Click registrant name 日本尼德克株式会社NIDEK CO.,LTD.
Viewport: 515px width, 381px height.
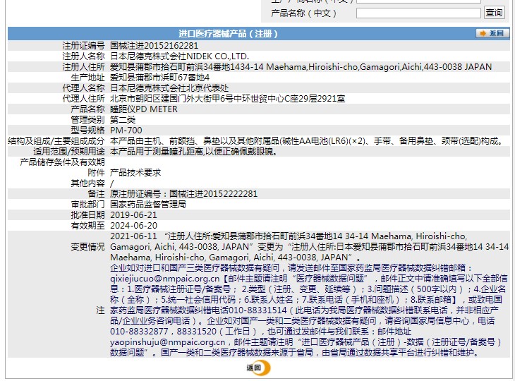(179, 56)
